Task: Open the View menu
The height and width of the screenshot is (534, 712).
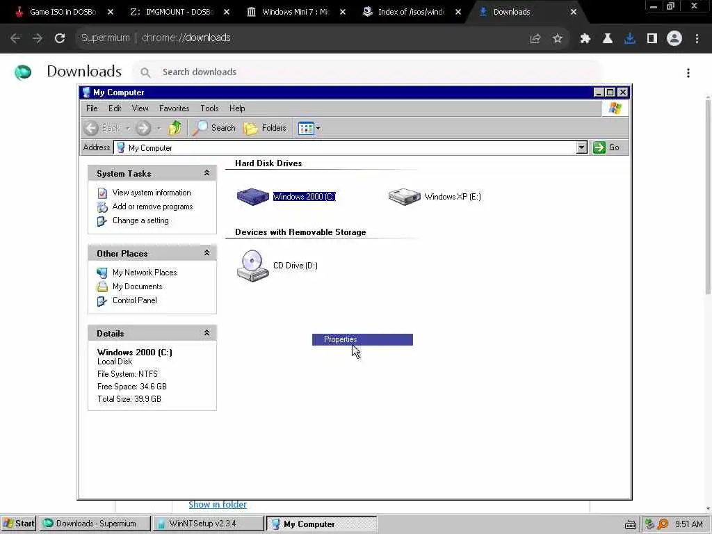Action: 140,108
